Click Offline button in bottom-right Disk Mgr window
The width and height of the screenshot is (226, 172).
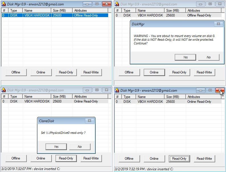pyautogui.click(x=129, y=159)
